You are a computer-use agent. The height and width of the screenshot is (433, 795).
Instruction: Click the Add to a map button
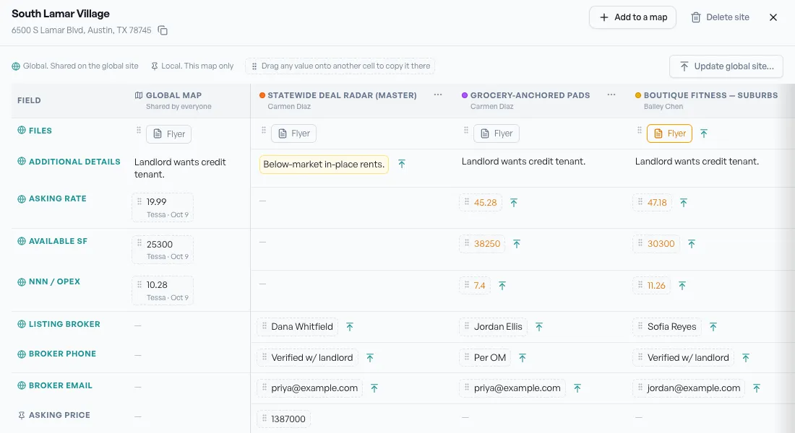pyautogui.click(x=633, y=17)
